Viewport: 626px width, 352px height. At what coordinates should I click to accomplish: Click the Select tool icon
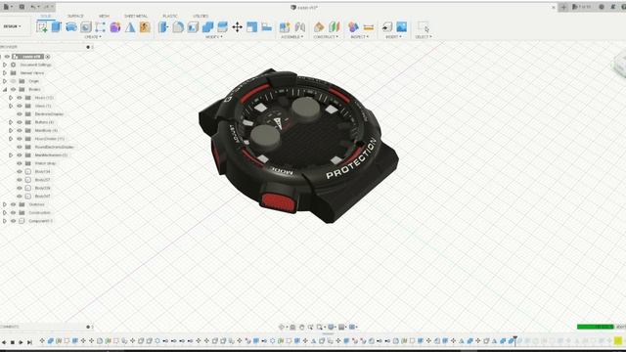tap(424, 26)
